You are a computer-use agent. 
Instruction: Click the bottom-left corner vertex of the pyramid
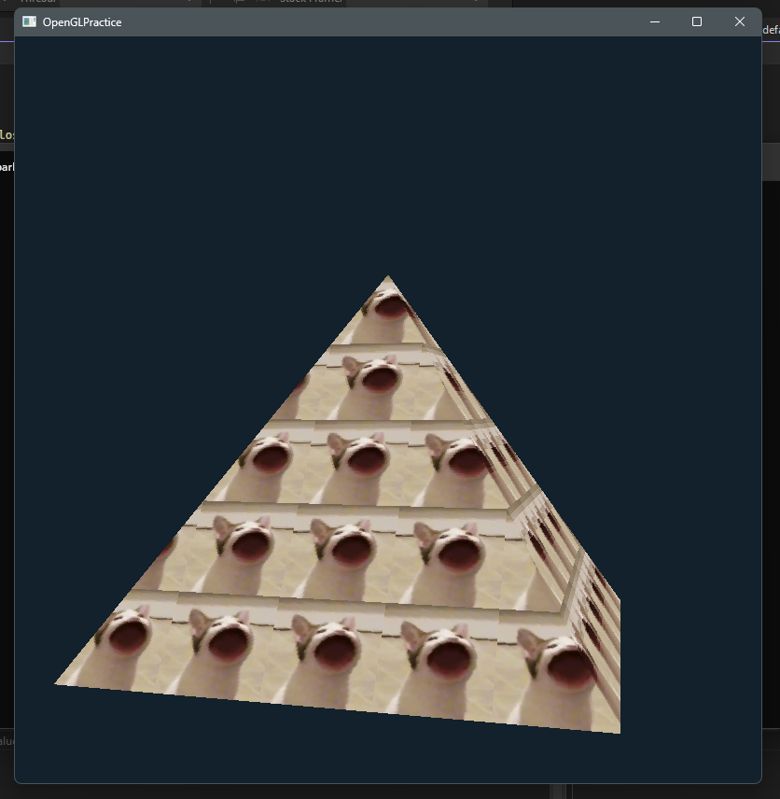pos(58,683)
